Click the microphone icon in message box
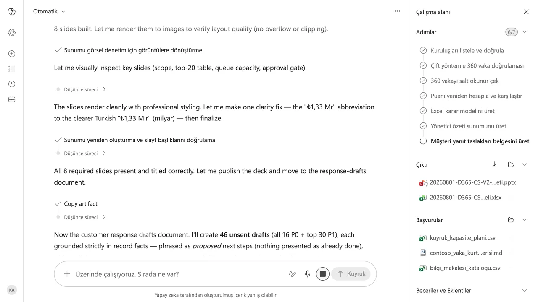Image resolution: width=538 pixels, height=302 pixels. click(308, 274)
